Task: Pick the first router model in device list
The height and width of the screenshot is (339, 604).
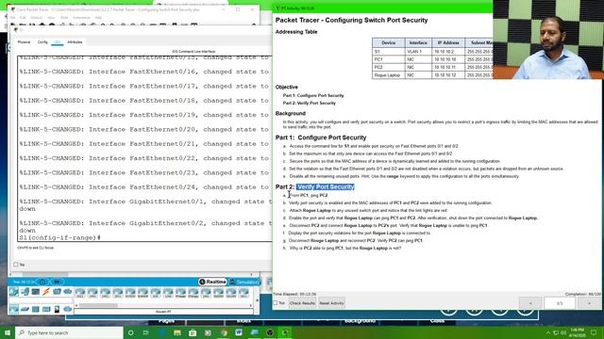Action: click(x=80, y=293)
